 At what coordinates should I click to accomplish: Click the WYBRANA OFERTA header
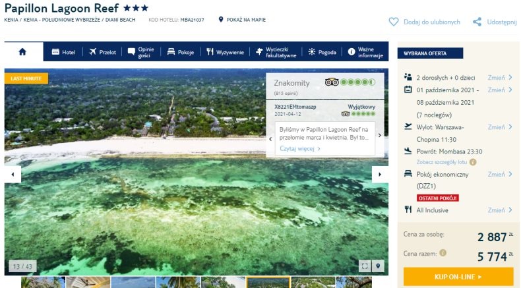430,53
